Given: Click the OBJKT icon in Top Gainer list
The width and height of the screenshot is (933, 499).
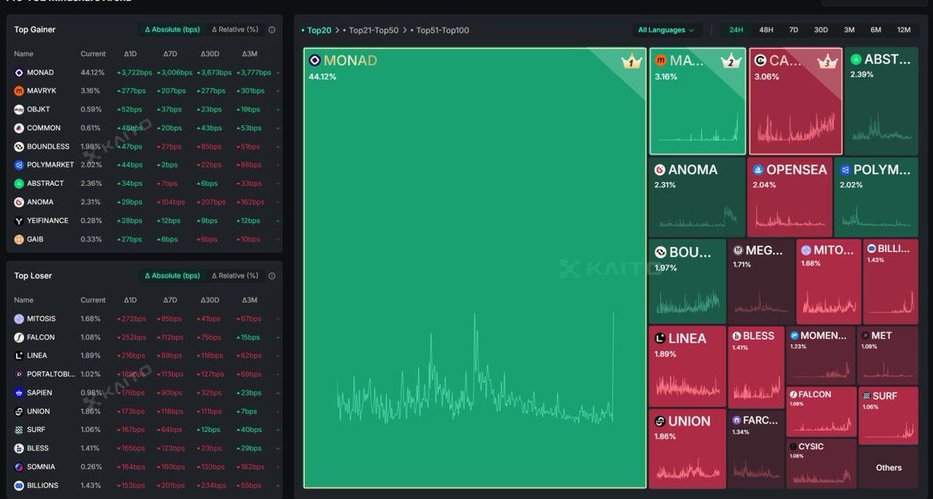Looking at the screenshot, I should coord(19,110).
